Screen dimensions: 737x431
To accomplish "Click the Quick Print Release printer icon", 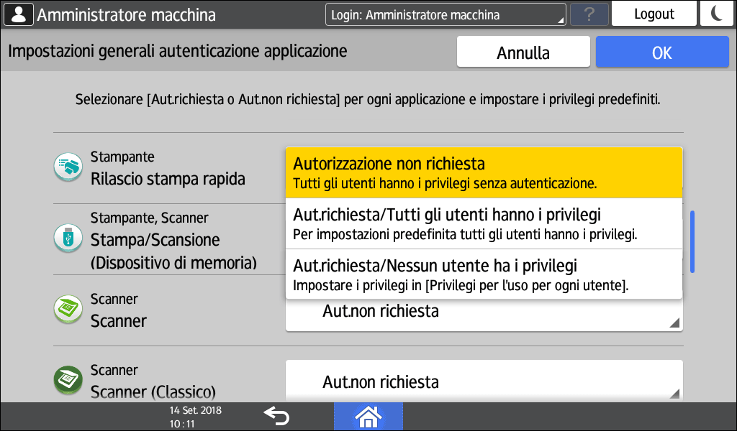I will pos(69,167).
